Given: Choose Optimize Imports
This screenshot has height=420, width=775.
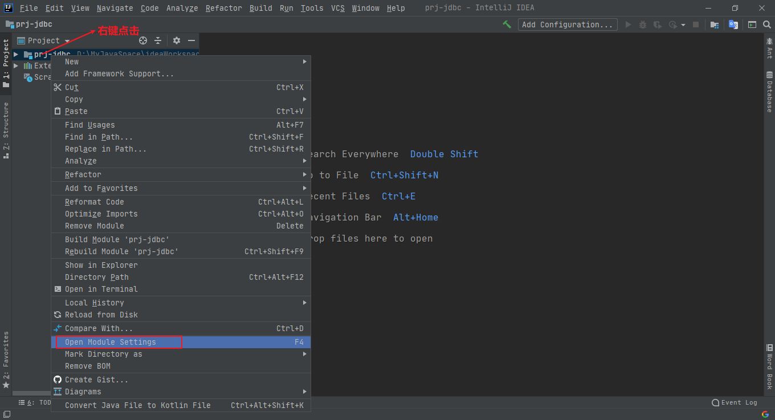Looking at the screenshot, I should click(x=181, y=214).
